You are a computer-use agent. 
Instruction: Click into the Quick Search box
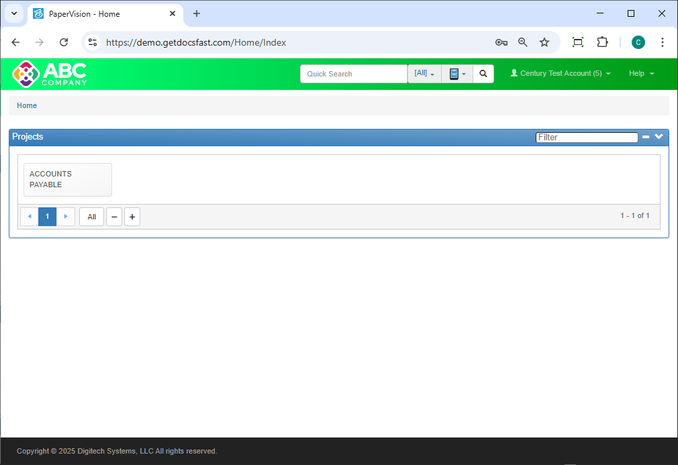pos(353,74)
